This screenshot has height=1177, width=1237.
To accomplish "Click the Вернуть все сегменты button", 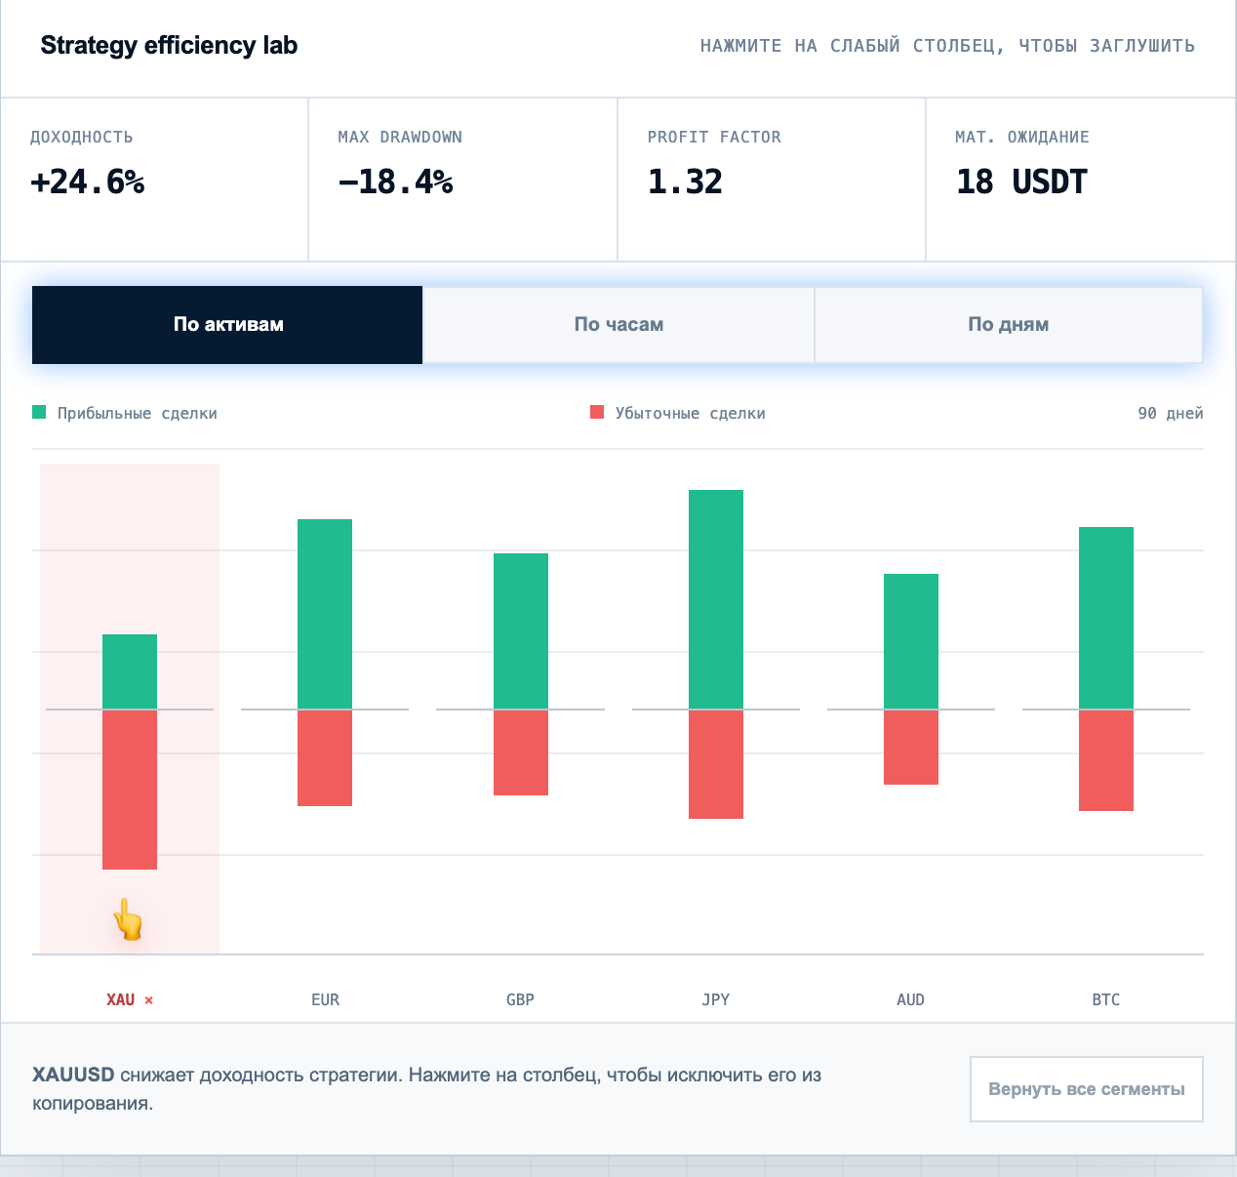I will [x=1087, y=1089].
